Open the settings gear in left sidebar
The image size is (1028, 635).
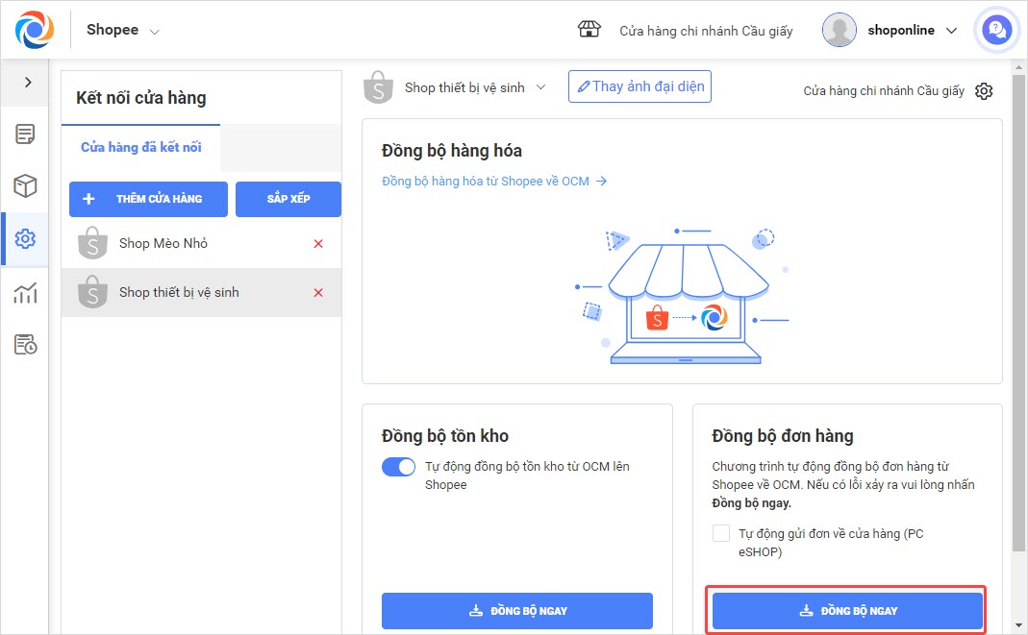(25, 239)
